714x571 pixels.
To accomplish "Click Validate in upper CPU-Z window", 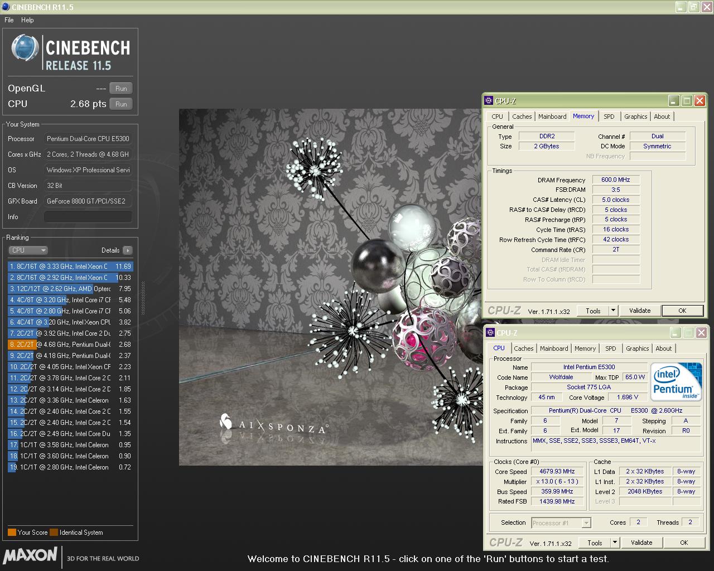I will (640, 311).
